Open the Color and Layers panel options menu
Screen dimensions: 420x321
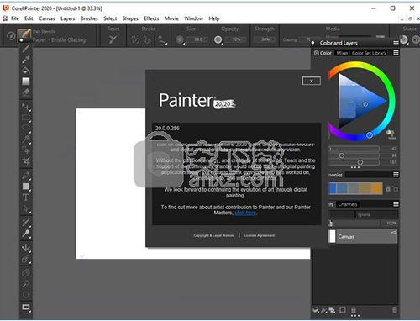396,43
